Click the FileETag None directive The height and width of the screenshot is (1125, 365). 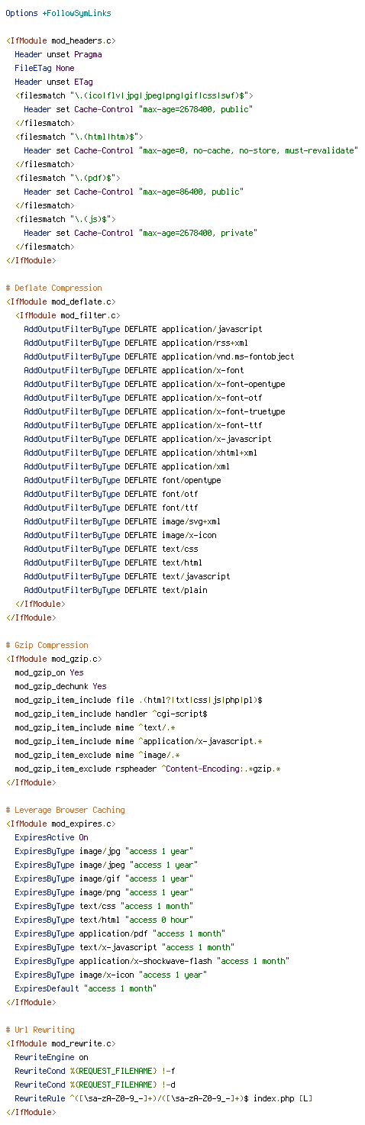point(44,69)
